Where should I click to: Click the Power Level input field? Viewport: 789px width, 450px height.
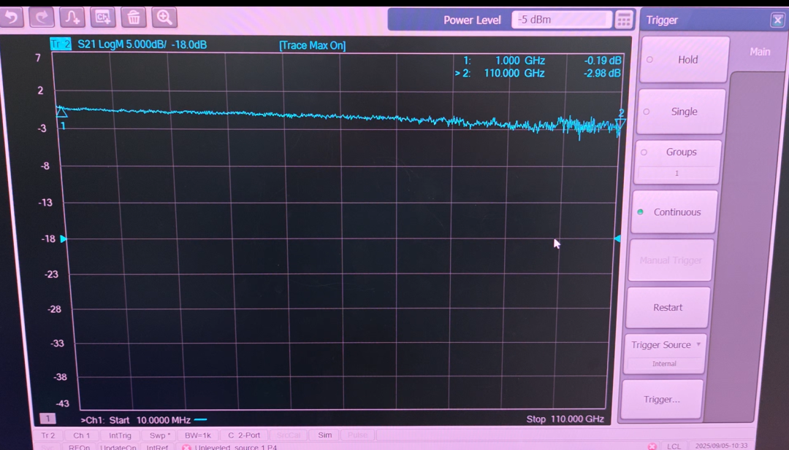(x=560, y=20)
